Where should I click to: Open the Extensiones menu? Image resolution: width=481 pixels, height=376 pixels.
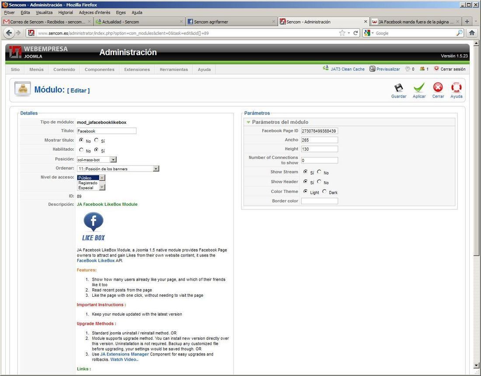(x=137, y=70)
